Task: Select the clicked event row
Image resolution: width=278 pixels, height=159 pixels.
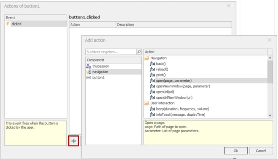Action: [x=36, y=24]
